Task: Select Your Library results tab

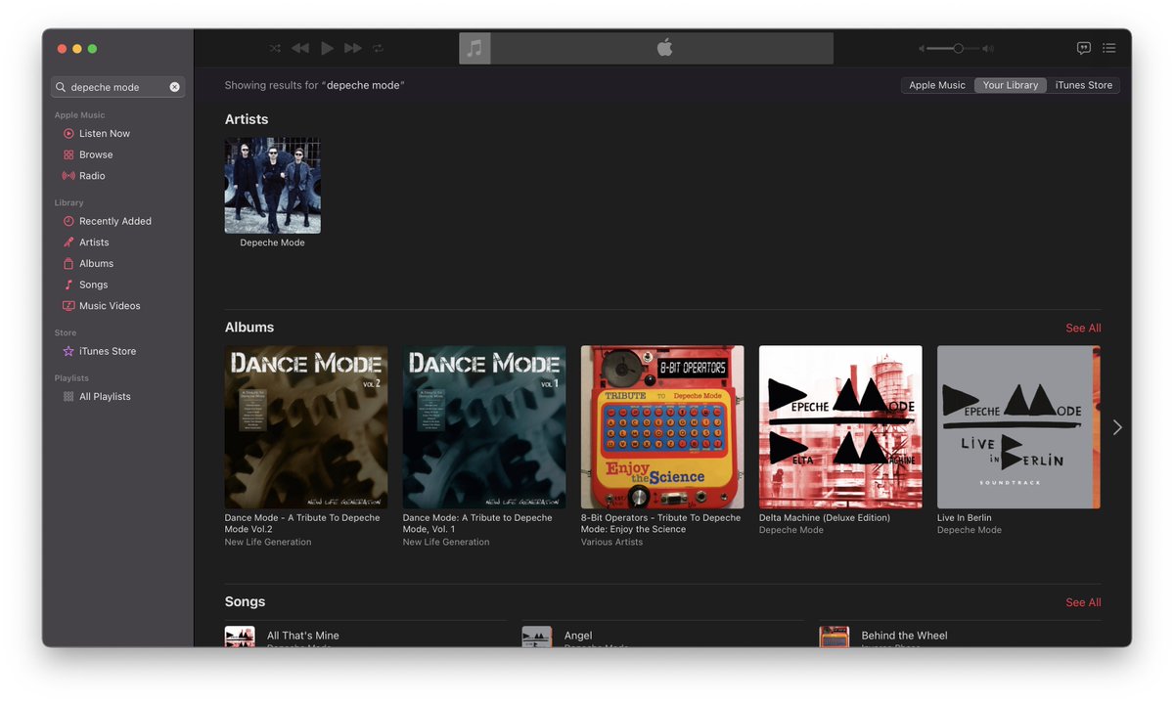Action: [x=1011, y=85]
